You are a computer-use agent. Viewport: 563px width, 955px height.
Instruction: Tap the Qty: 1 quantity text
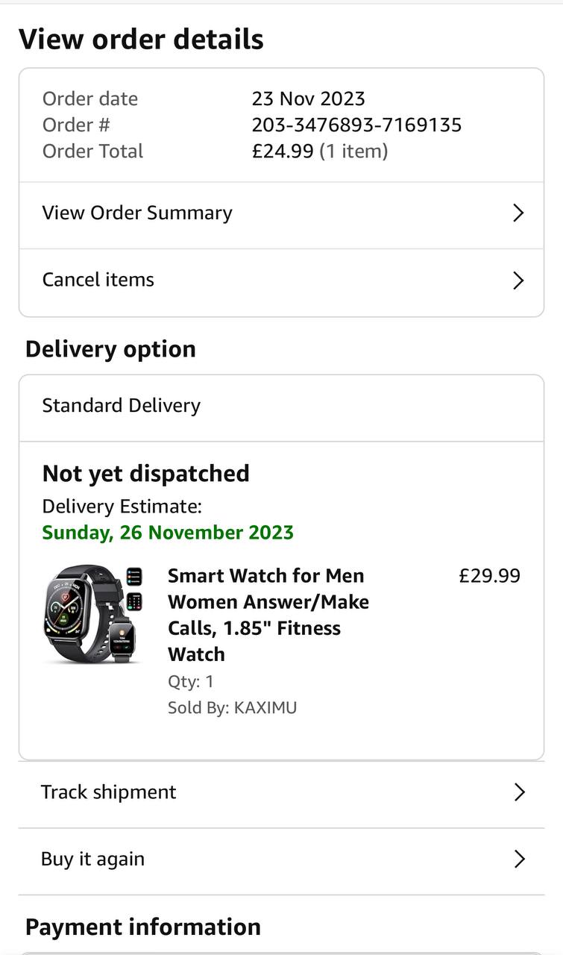pyautogui.click(x=190, y=681)
